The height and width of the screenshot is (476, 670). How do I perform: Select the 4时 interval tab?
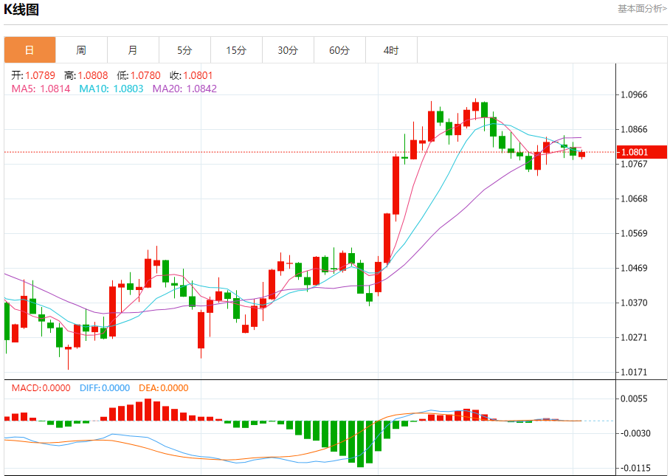pos(391,50)
